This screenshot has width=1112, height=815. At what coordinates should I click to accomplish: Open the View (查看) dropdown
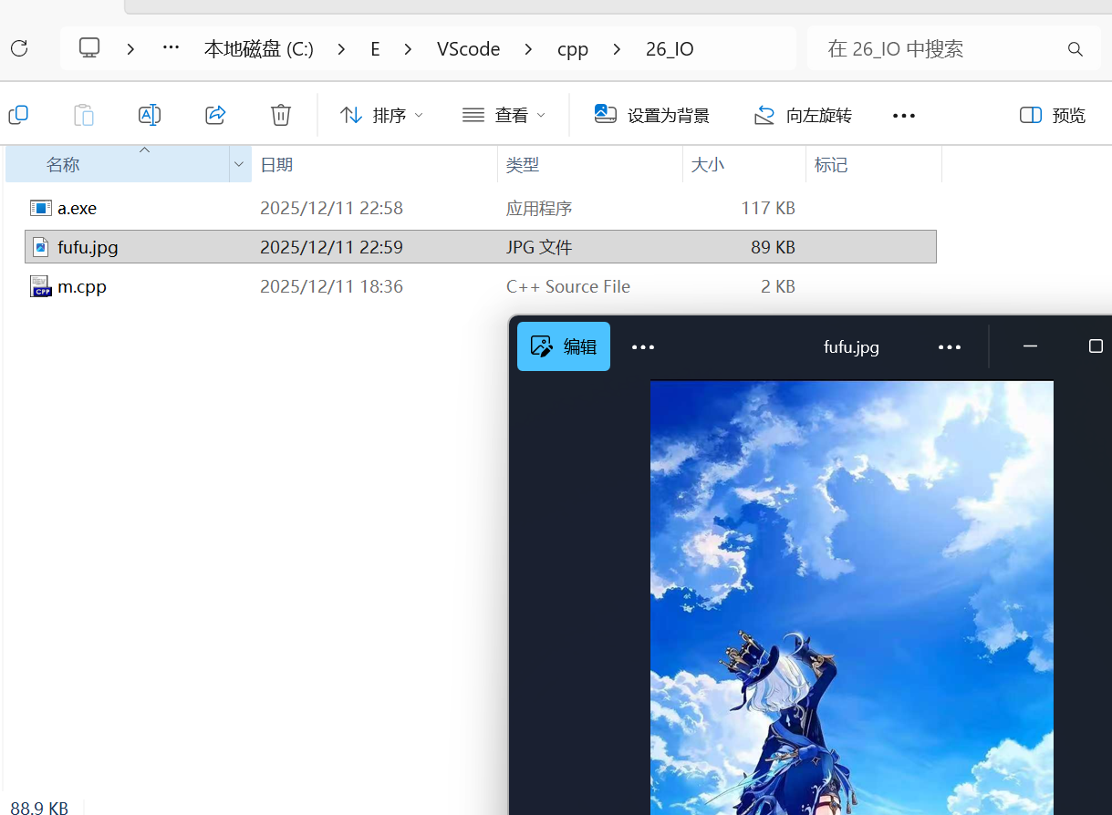(504, 115)
